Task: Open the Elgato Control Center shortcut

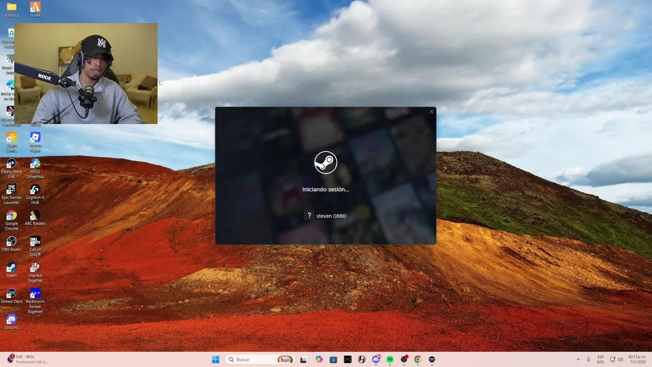Action: pyautogui.click(x=11, y=142)
